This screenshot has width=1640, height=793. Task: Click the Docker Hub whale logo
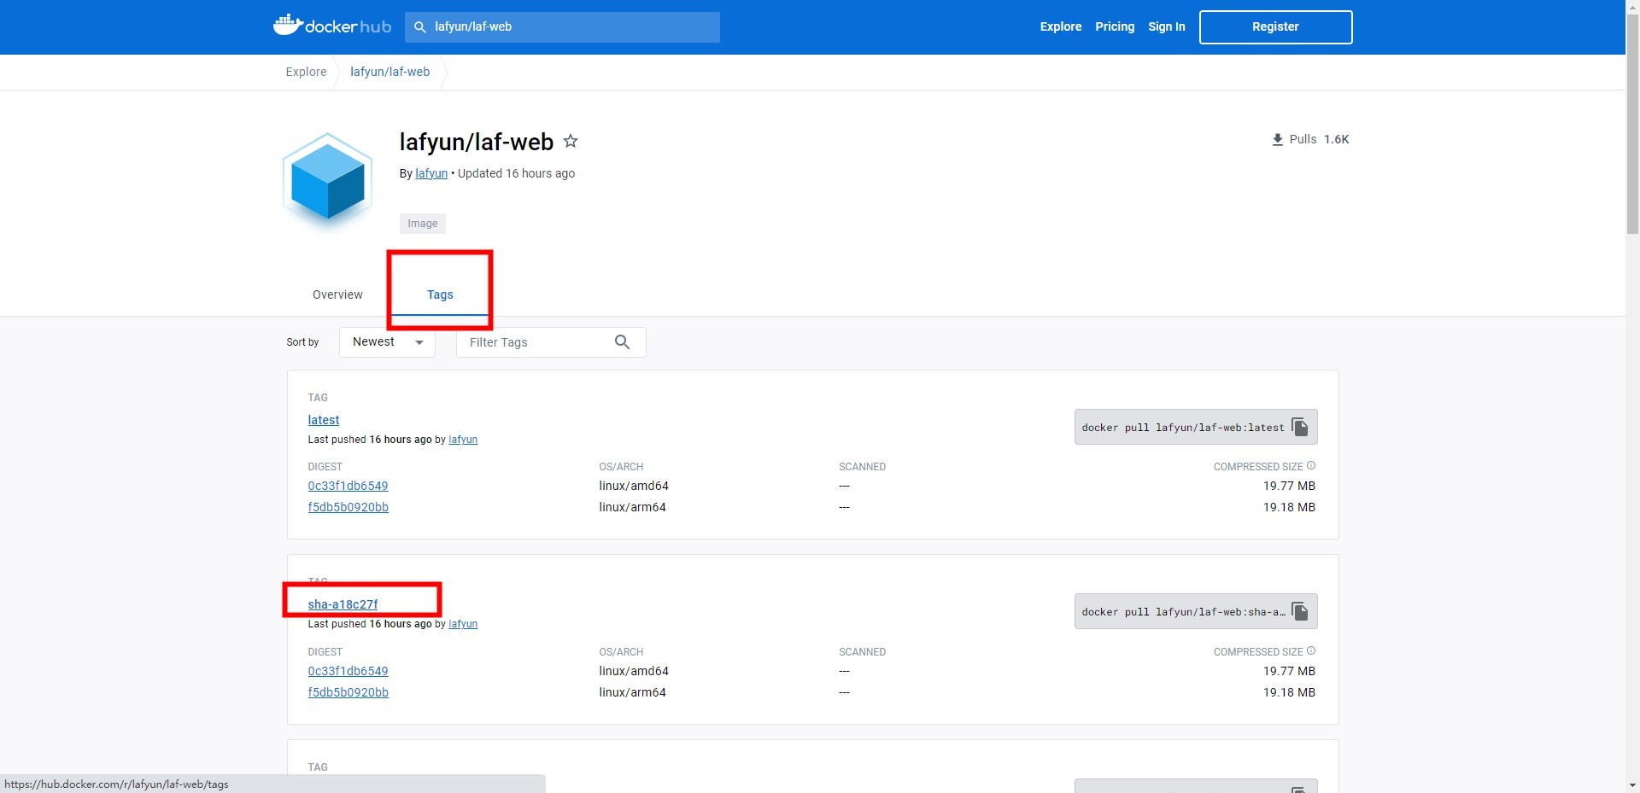pyautogui.click(x=331, y=26)
